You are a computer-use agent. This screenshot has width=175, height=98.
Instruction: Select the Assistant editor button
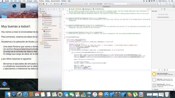point(161,4)
